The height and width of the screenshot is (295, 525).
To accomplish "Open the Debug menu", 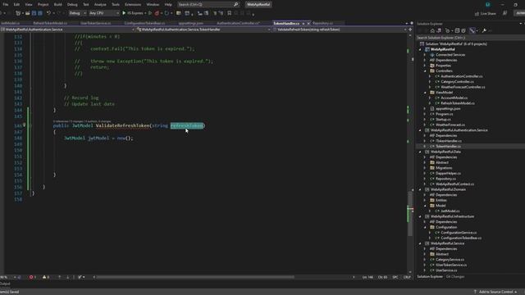I will (72, 4).
